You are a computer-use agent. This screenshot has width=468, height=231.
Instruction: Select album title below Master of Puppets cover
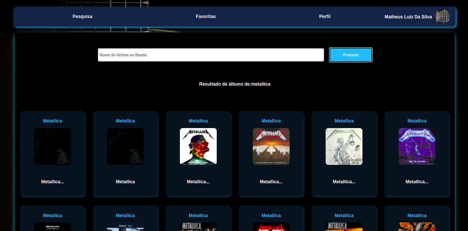(271, 182)
